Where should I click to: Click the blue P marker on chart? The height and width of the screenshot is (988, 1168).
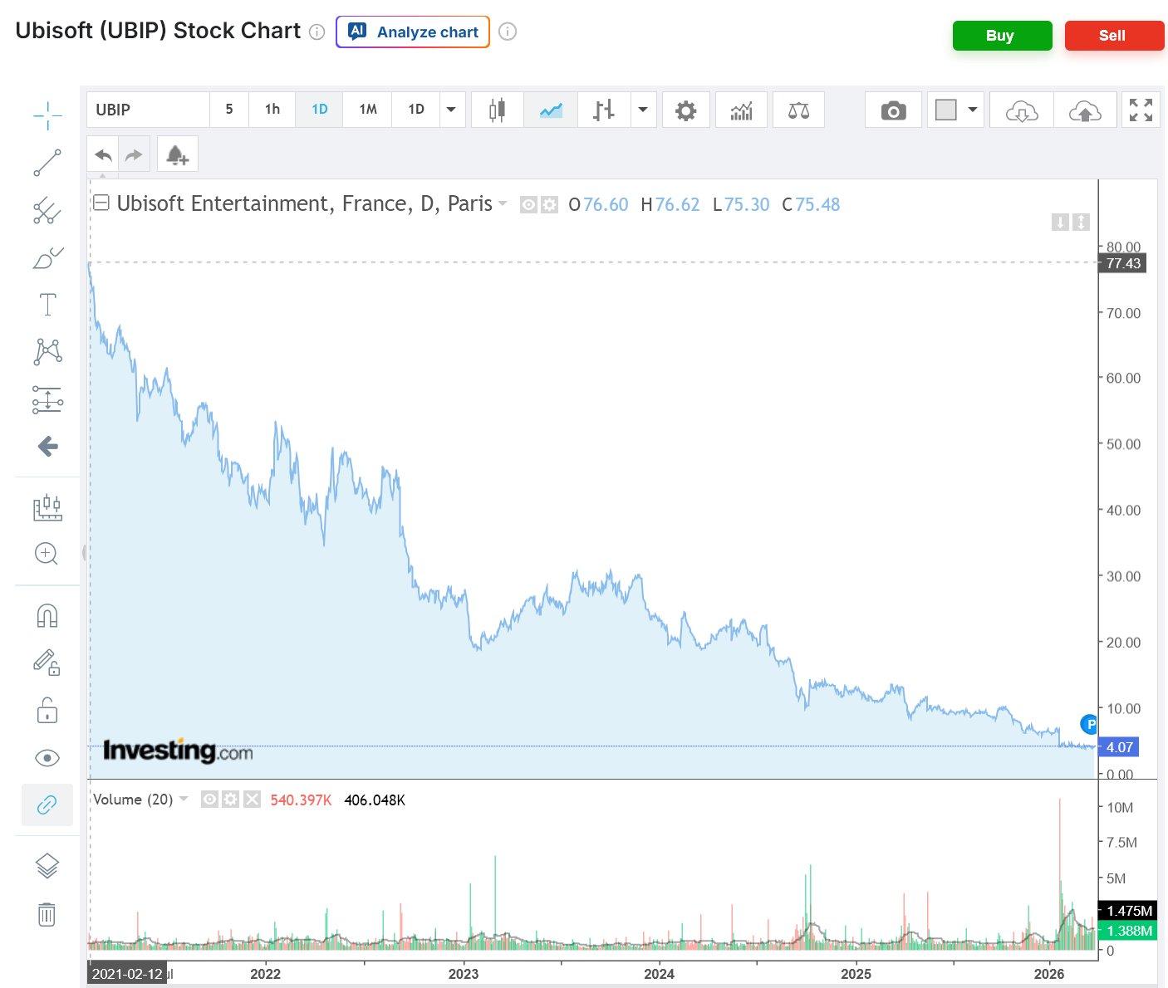pyautogui.click(x=1089, y=723)
